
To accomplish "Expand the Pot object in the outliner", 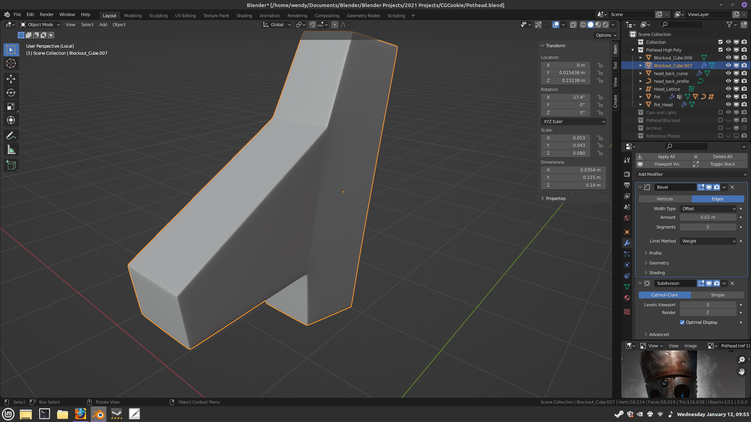I will coord(640,97).
